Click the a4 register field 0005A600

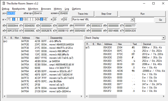pyautogui.click(x=80, y=31)
